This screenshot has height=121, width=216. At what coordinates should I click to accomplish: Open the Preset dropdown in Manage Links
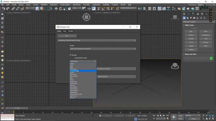point(103,49)
